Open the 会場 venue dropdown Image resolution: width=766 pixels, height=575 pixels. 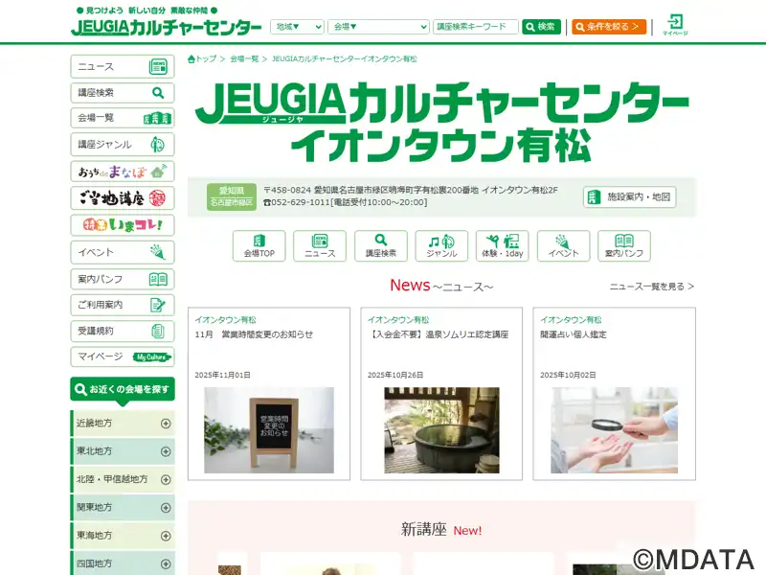[x=378, y=27]
